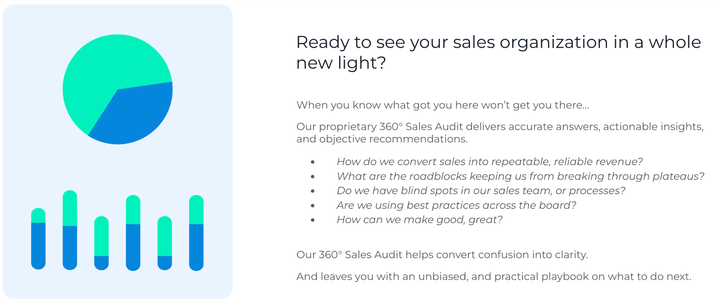Viewport: 715px width, 305px height.
Task: Click the third bar with small blue base
Action: (x=102, y=243)
